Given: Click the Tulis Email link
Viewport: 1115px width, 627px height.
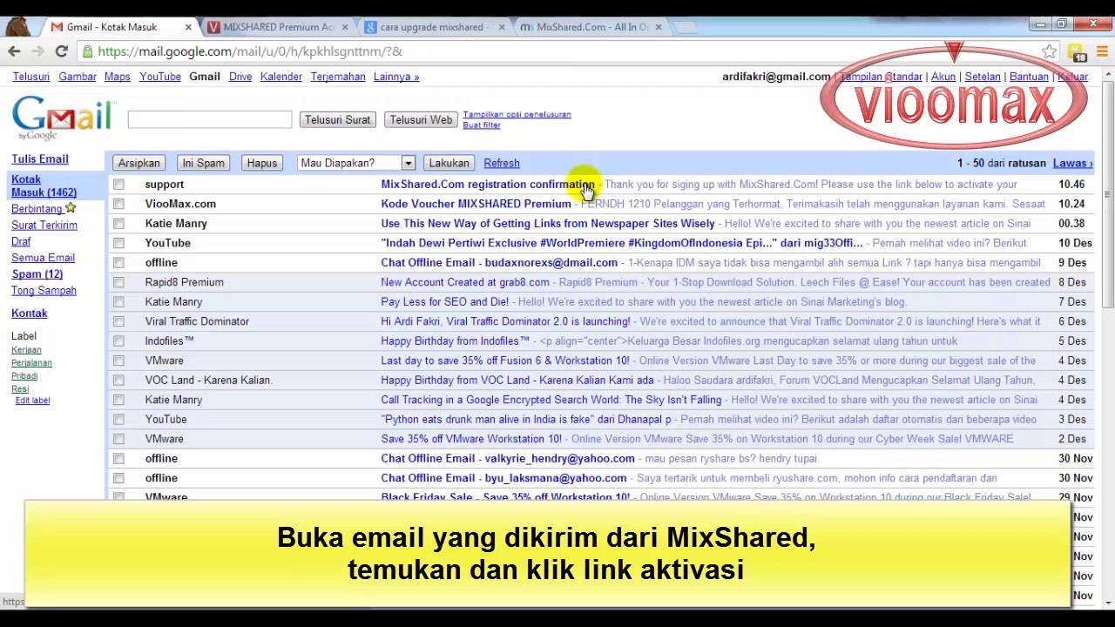Looking at the screenshot, I should (40, 159).
